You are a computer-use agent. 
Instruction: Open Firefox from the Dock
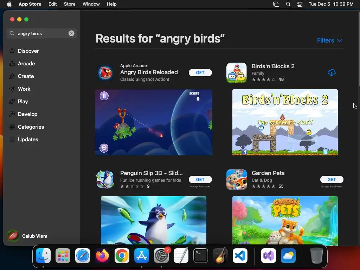[102, 256]
